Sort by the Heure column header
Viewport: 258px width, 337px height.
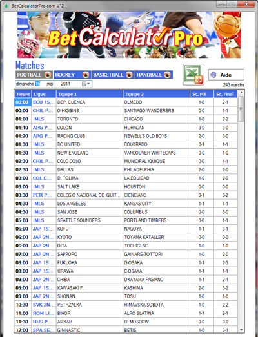(23, 94)
